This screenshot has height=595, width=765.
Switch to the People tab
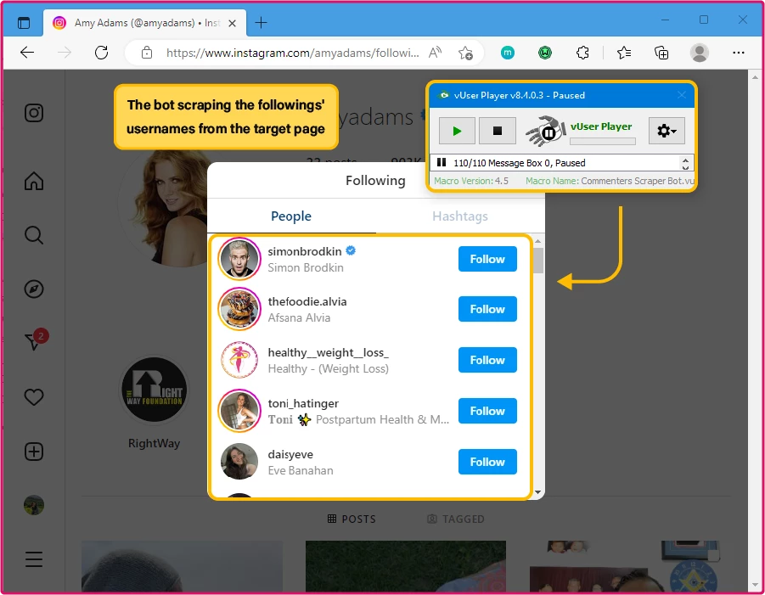coord(291,216)
